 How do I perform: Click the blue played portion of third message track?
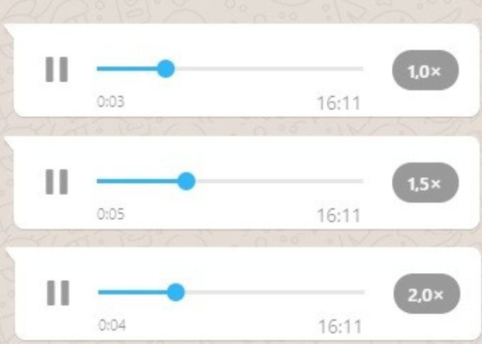(x=133, y=292)
